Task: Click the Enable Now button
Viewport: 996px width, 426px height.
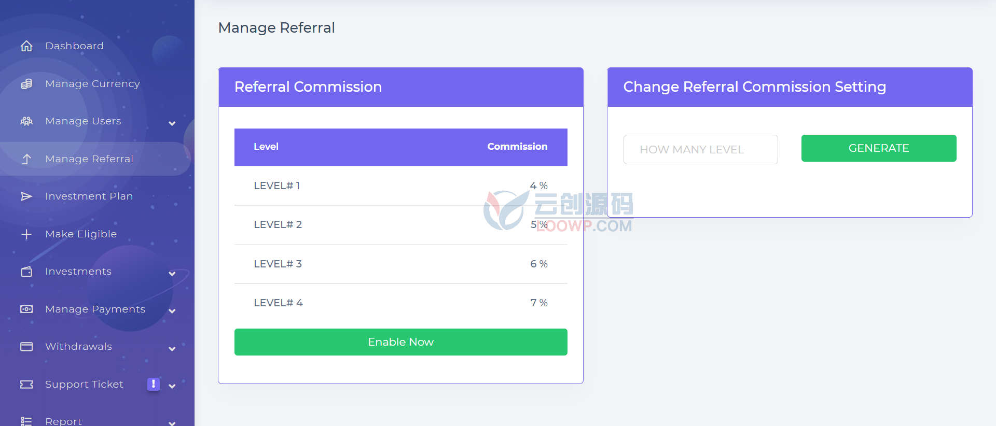Action: [x=400, y=342]
